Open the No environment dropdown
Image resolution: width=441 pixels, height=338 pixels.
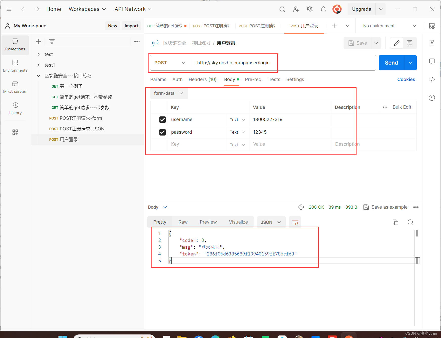390,26
